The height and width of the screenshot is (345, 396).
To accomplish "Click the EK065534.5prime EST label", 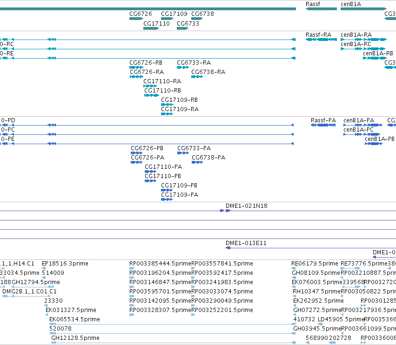I will (74, 319).
